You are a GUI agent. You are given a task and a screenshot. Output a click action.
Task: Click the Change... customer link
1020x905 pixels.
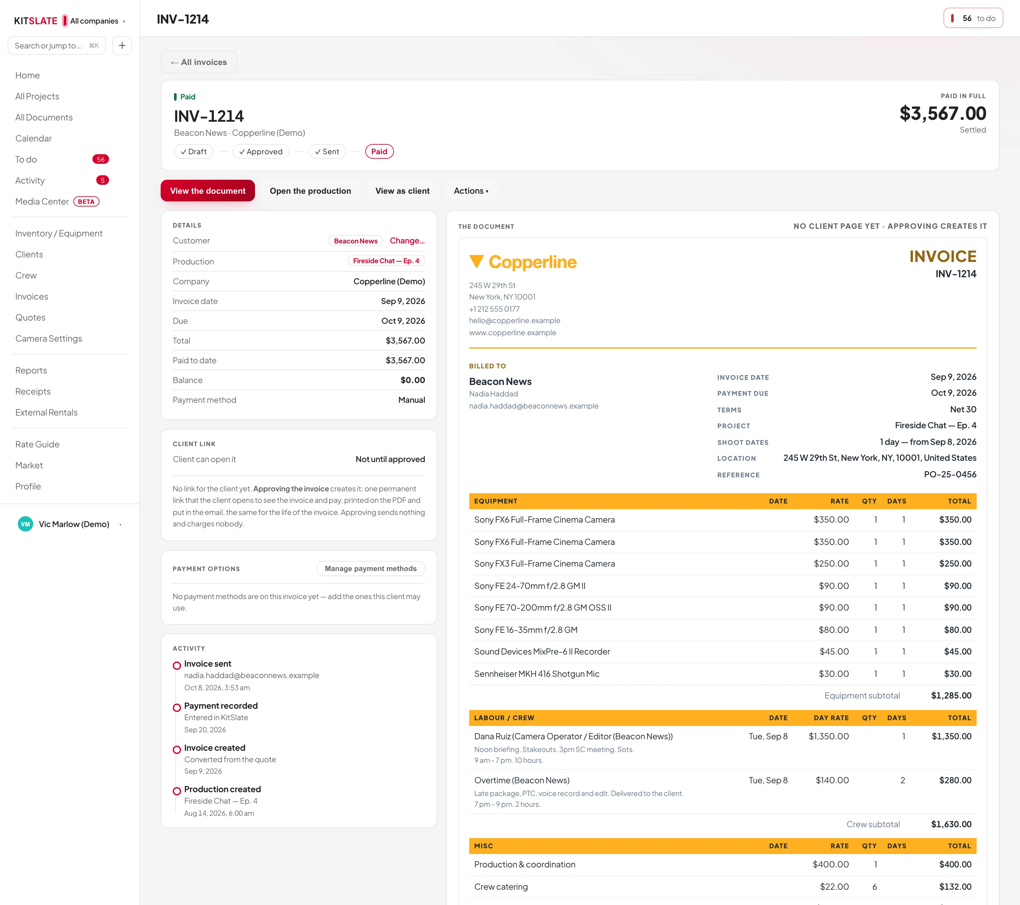pos(407,241)
